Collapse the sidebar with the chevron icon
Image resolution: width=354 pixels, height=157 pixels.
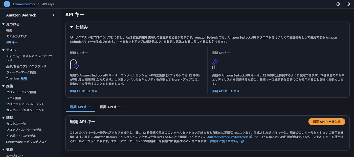53,15
